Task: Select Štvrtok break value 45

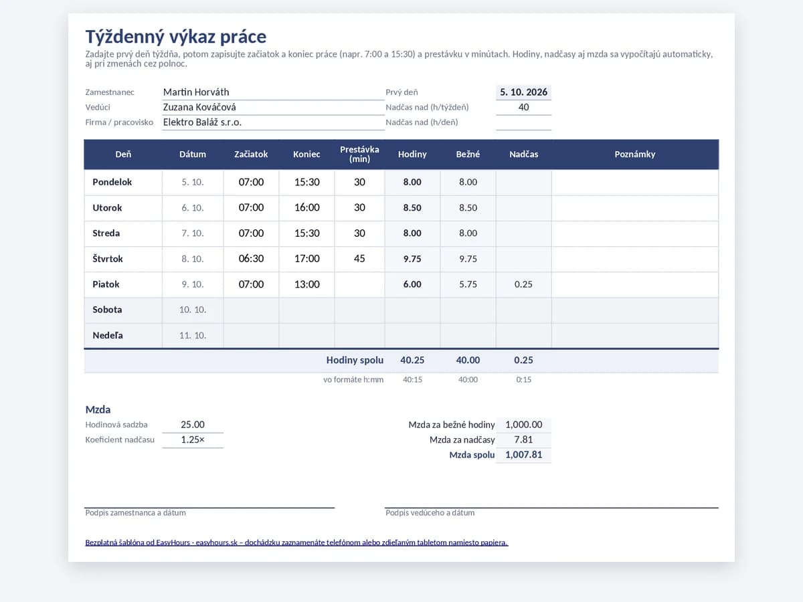Action: 359,259
